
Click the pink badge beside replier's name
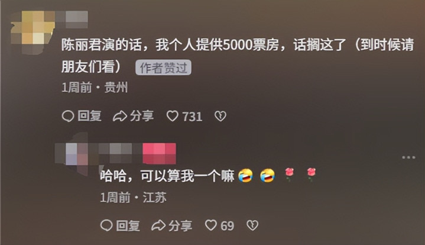pyautogui.click(x=160, y=153)
